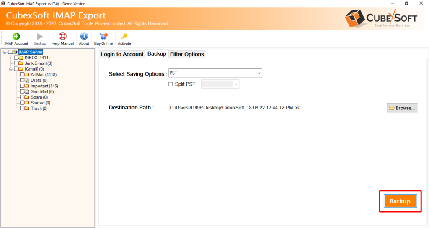429x228 pixels.
Task: Check the Important (145) checkbox
Action: point(22,86)
